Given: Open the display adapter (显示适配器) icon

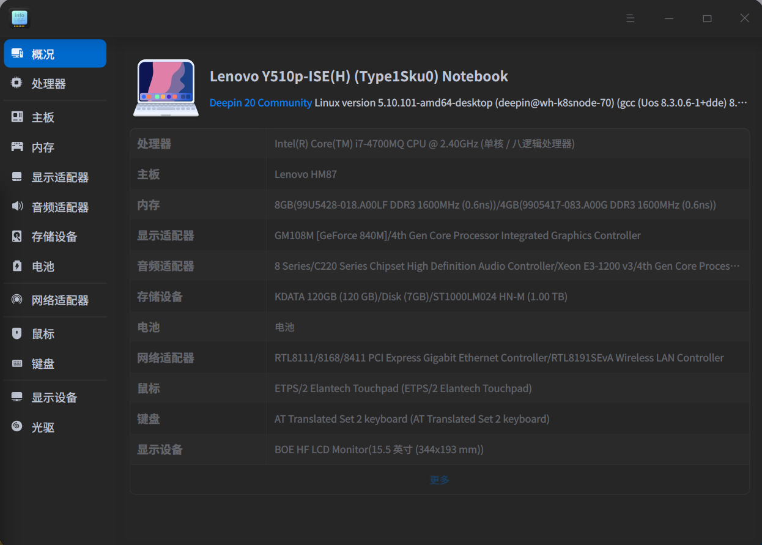Looking at the screenshot, I should point(17,176).
